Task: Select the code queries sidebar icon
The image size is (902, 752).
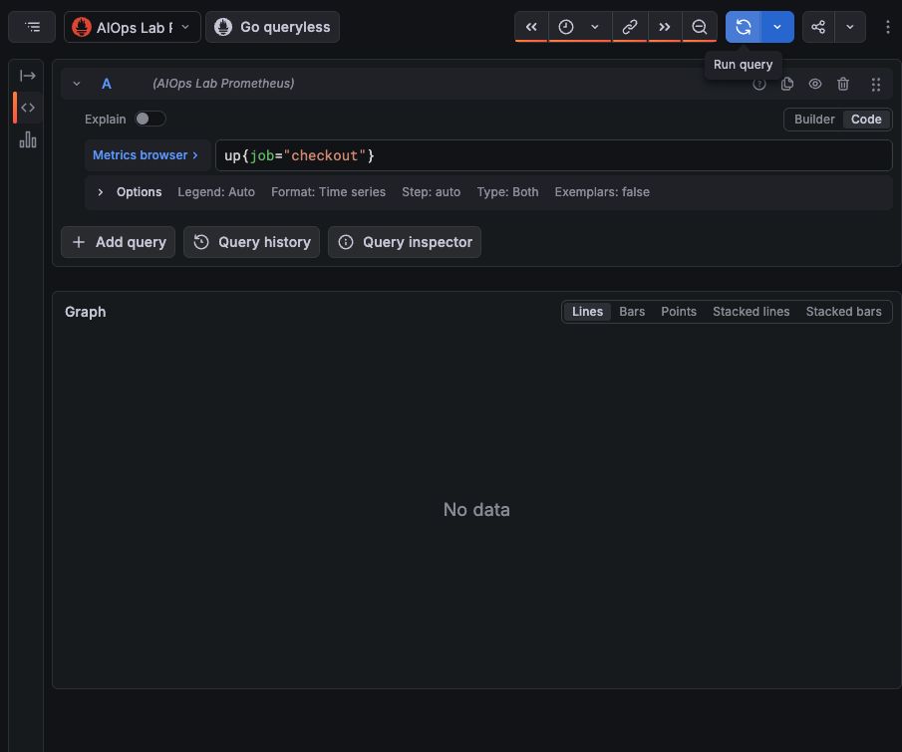Action: coord(28,108)
